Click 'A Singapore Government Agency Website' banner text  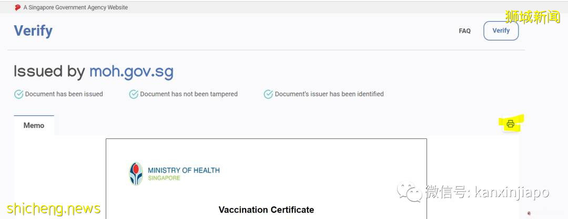click(x=75, y=8)
